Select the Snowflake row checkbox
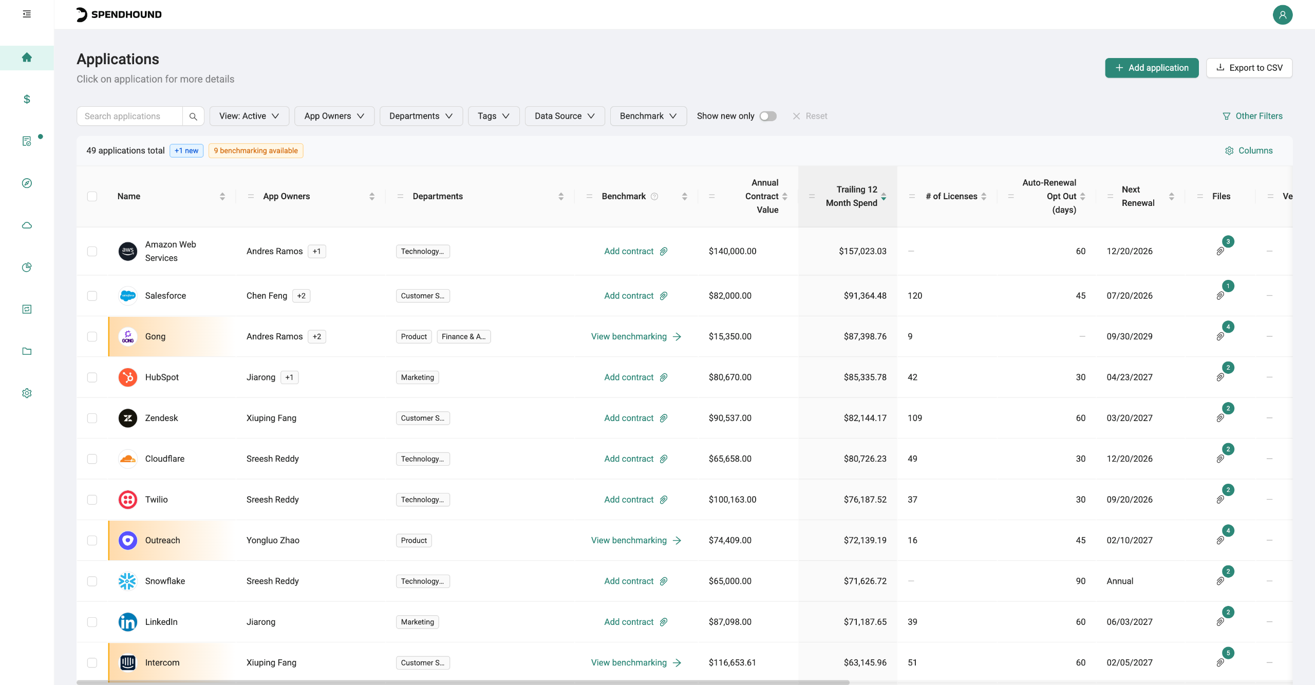This screenshot has height=685, width=1315. pos(92,581)
